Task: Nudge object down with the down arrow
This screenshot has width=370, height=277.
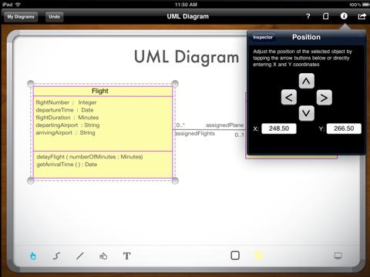Action: click(306, 113)
